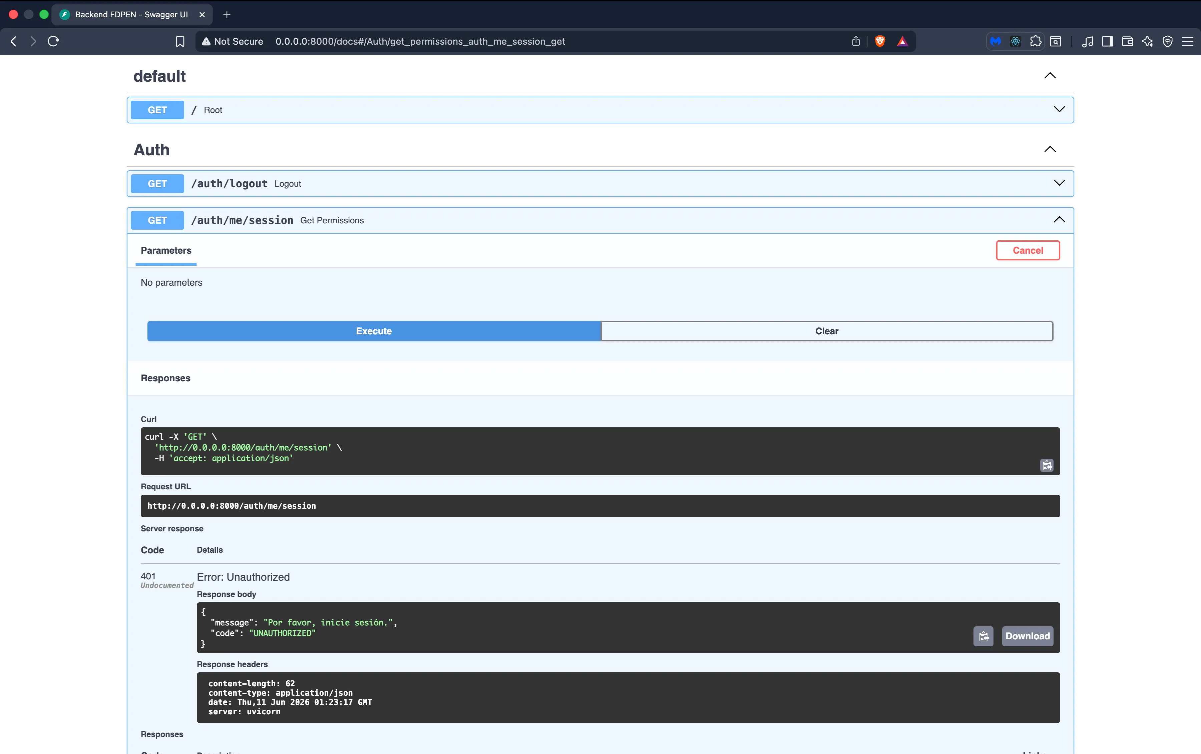Bookmark this page with the bookmark icon

click(x=180, y=41)
